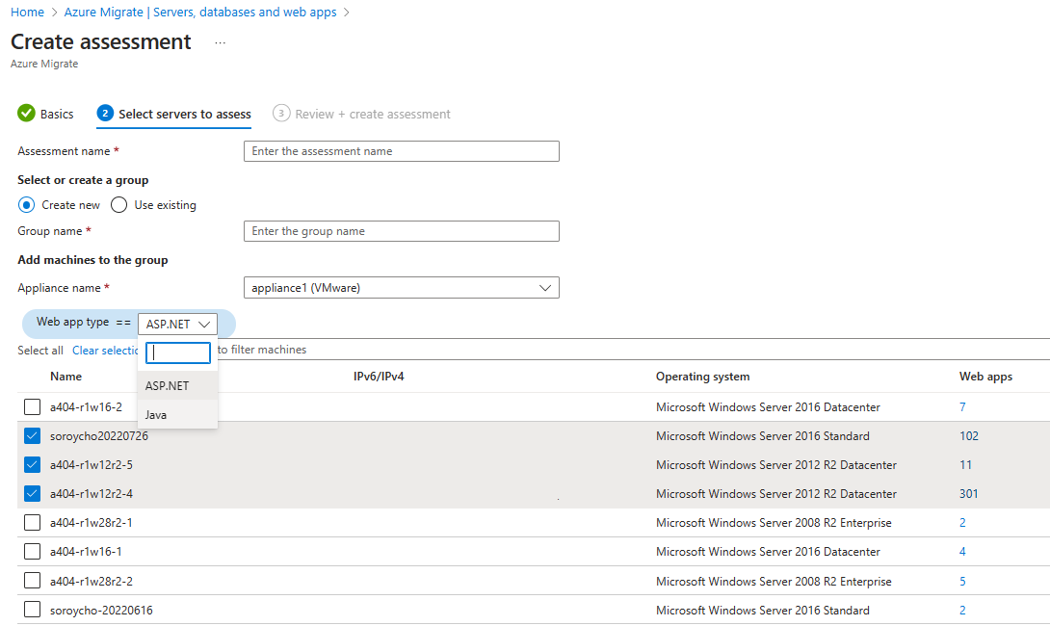This screenshot has width=1050, height=626.
Task: Check the a404-r1w16-2 machine checkbox
Action: (x=32, y=406)
